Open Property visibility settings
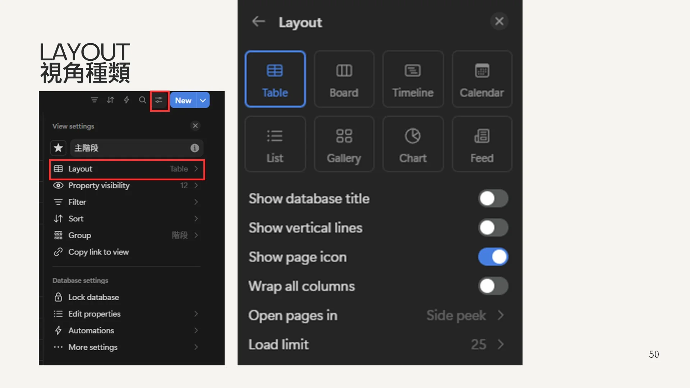Image resolution: width=690 pixels, height=388 pixels. click(x=126, y=186)
